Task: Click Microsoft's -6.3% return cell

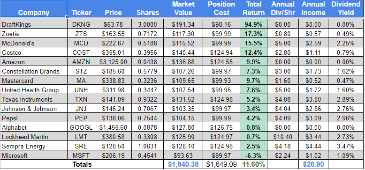Action: click(253, 155)
